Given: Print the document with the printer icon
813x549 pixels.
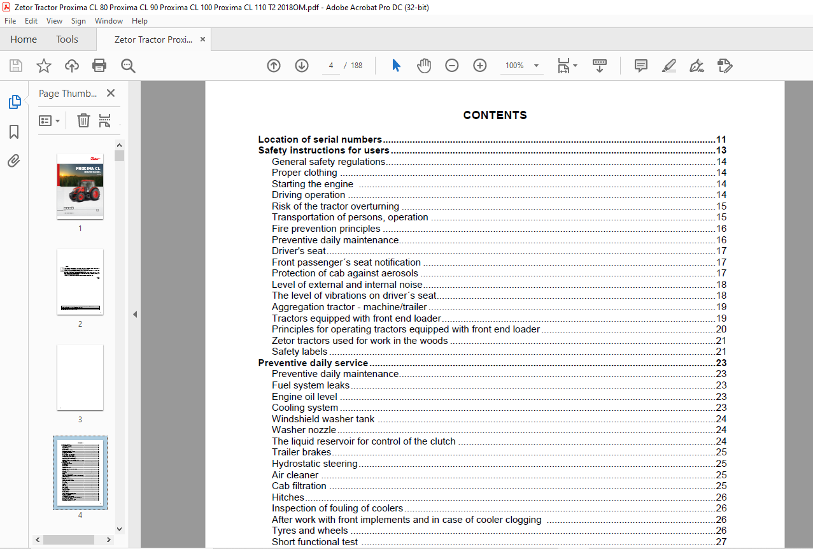Looking at the screenshot, I should (99, 66).
